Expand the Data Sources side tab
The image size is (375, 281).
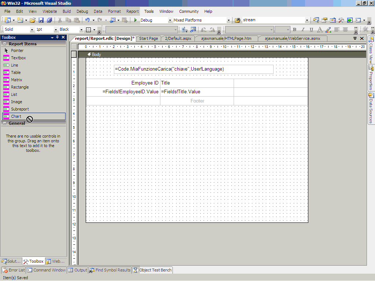click(x=371, y=108)
